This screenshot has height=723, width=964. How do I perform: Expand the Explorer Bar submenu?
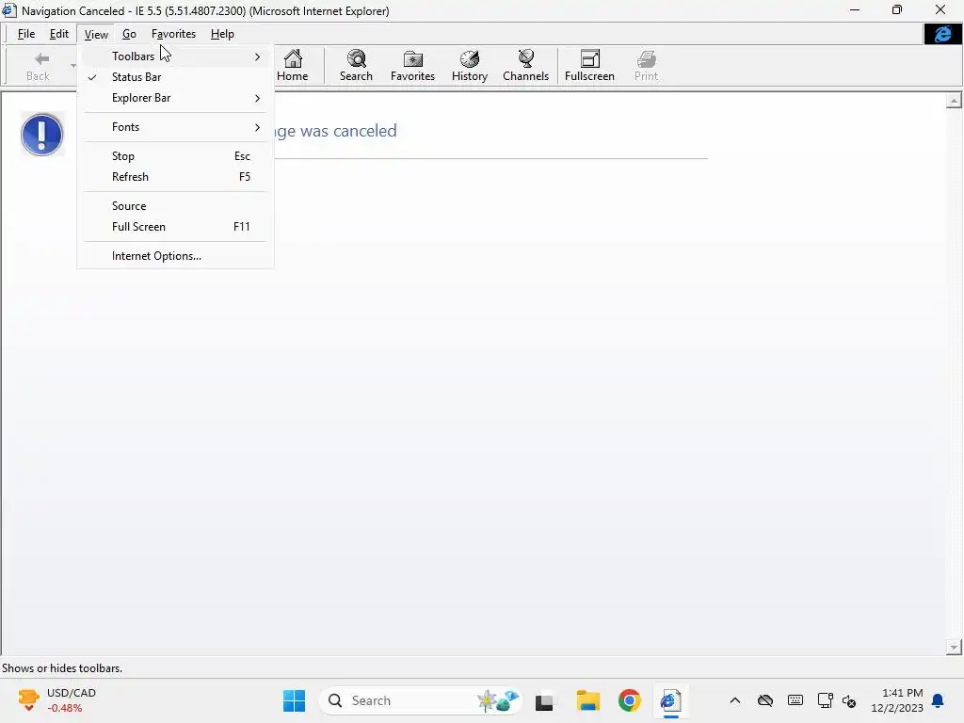tap(175, 98)
